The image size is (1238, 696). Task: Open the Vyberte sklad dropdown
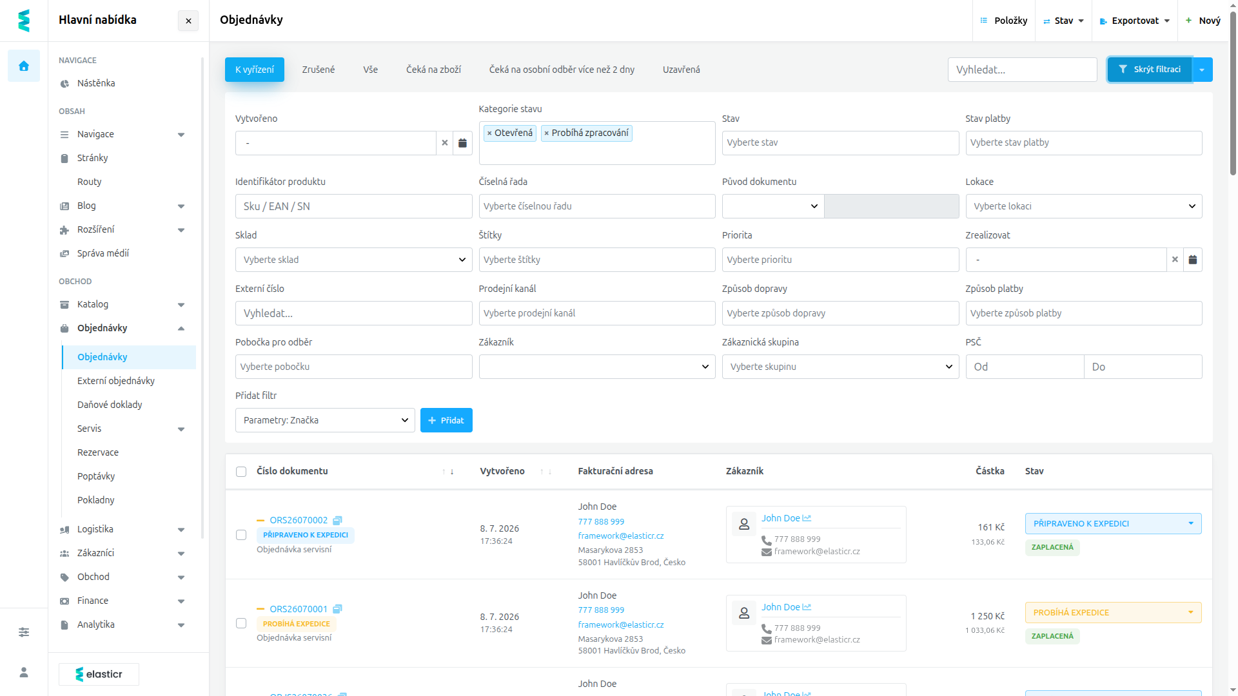tap(353, 260)
